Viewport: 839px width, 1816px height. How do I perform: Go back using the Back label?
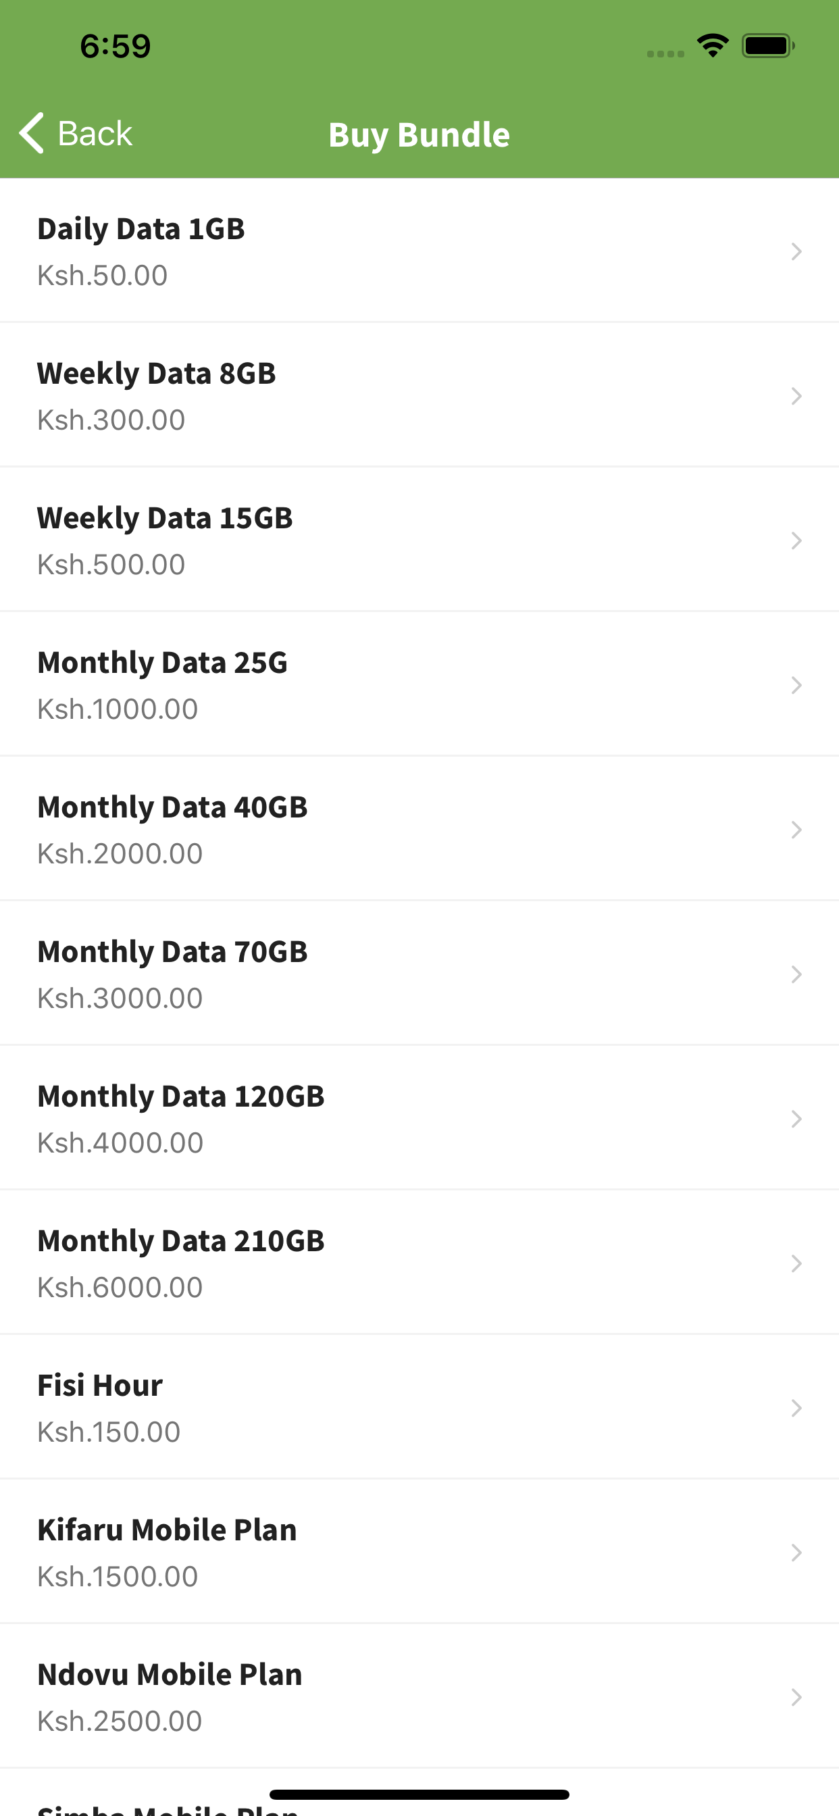coord(95,133)
